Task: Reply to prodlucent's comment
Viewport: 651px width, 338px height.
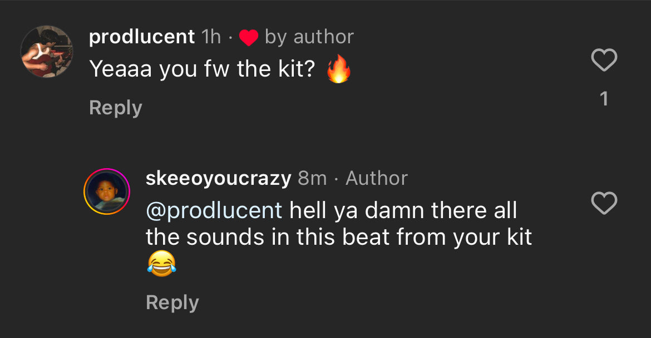Action: tap(115, 108)
